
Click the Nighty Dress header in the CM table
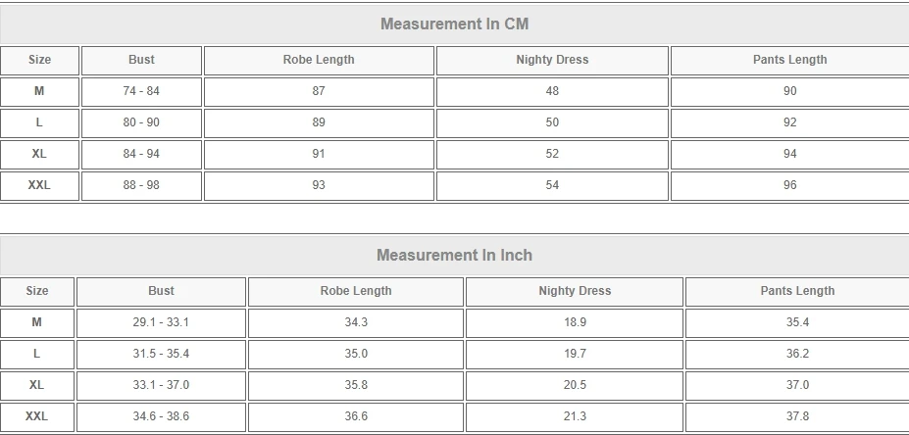(x=552, y=60)
